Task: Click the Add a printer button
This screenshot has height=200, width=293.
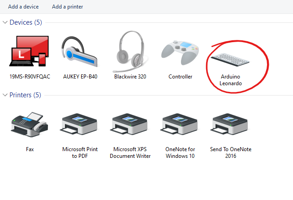Action: (68, 7)
